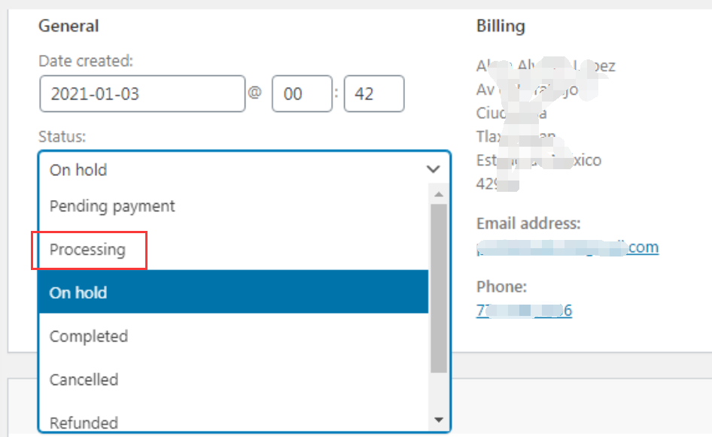Click the minute field showing 42
This screenshot has height=437, width=712.
click(x=374, y=94)
